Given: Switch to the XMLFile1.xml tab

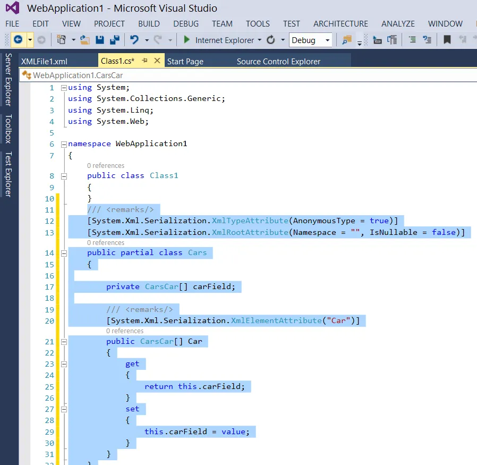Looking at the screenshot, I should pos(44,61).
